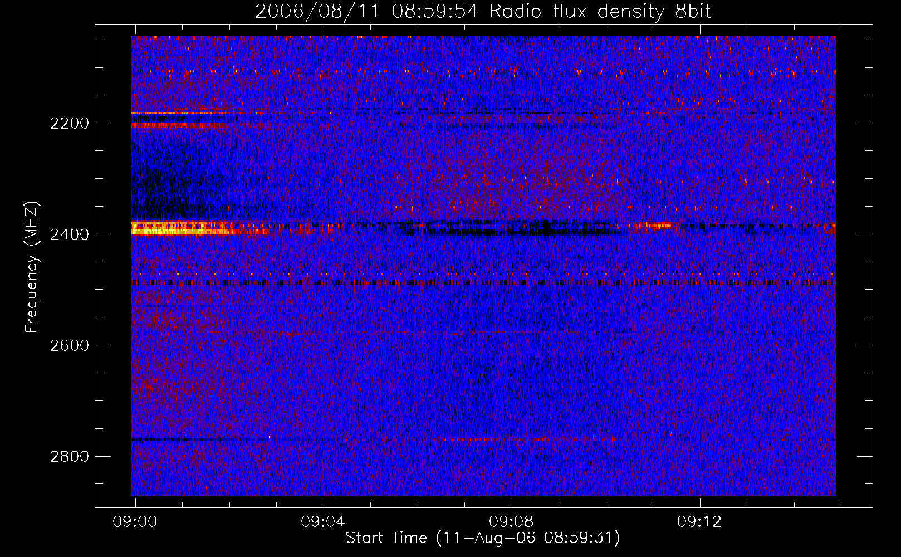Click the 'Frequency (MHZ)' y-axis label
The height and width of the screenshot is (557, 901).
(x=32, y=267)
